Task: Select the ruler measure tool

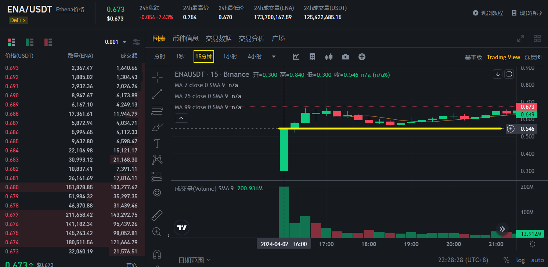Action: point(157,215)
